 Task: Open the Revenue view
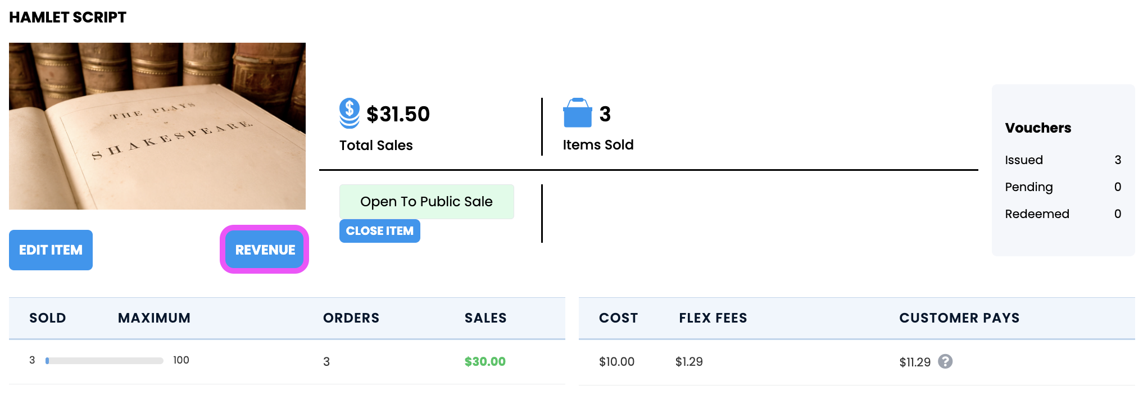click(x=265, y=250)
